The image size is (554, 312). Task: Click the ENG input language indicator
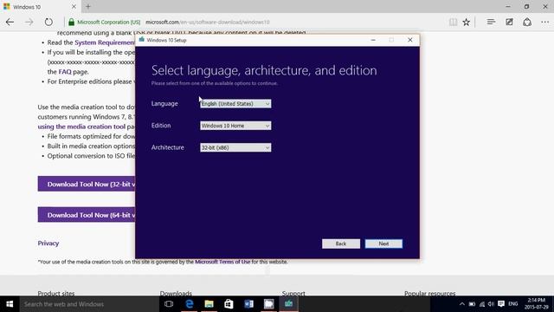[x=513, y=304]
